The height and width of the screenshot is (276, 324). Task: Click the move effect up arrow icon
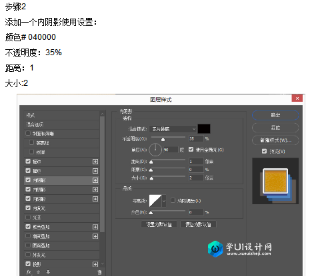pos(38,272)
